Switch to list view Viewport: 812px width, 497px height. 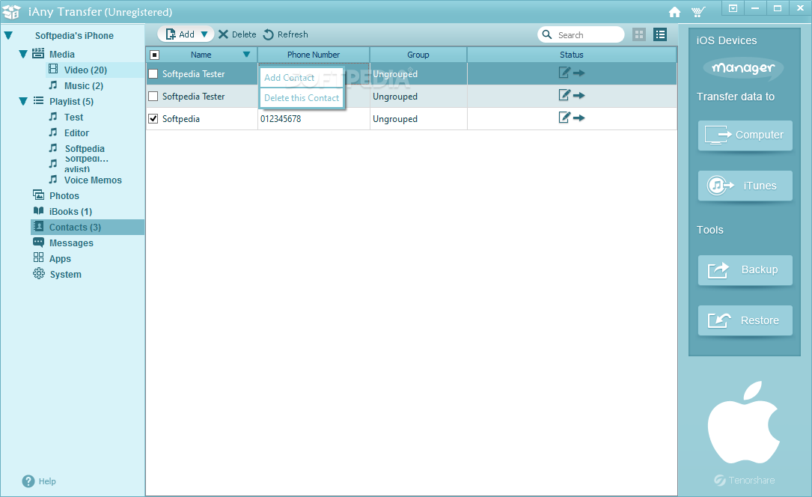point(660,34)
